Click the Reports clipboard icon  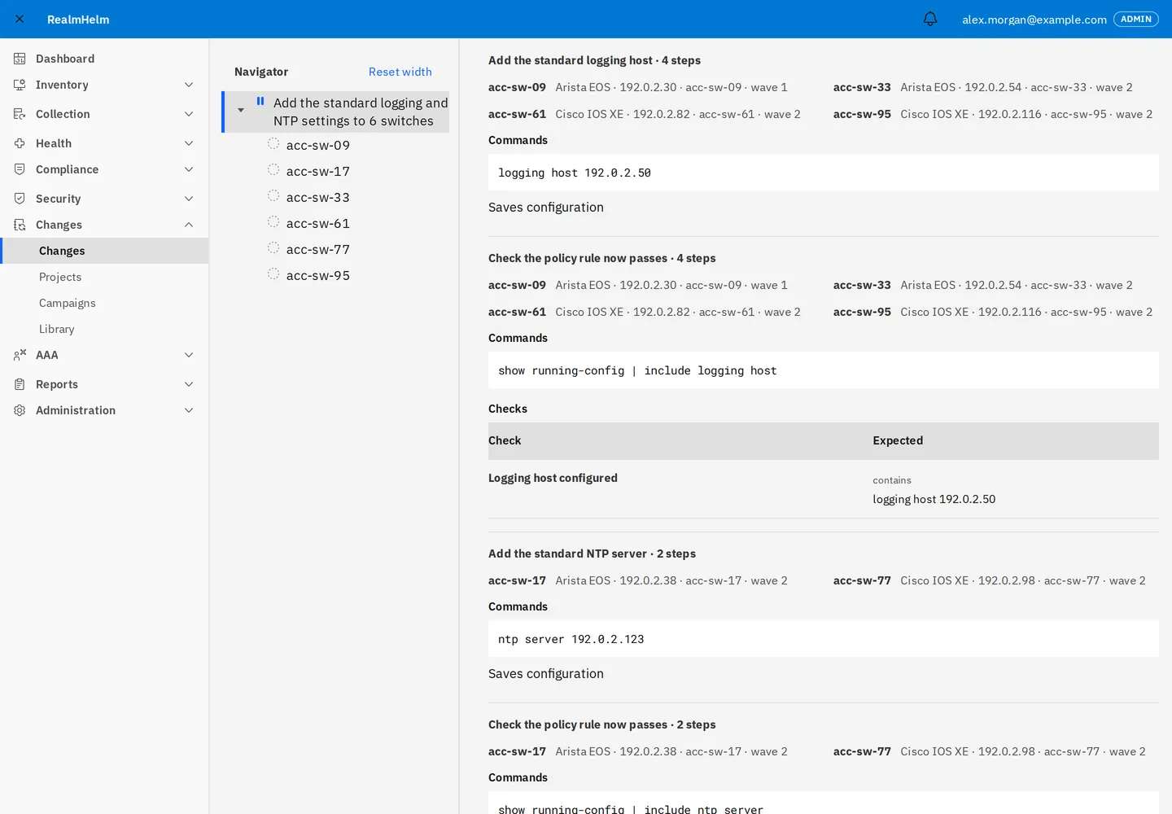click(20, 384)
